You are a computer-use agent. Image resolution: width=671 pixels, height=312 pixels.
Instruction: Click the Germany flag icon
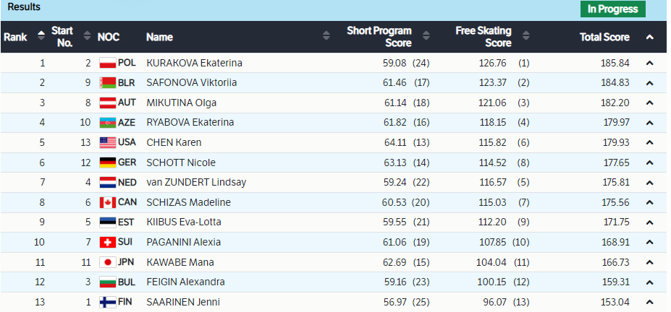[x=107, y=162]
